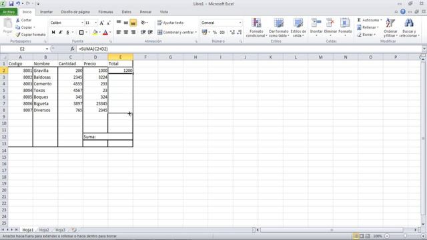Switch to Diseño de página tab
The height and width of the screenshot is (240, 427).
(x=75, y=12)
